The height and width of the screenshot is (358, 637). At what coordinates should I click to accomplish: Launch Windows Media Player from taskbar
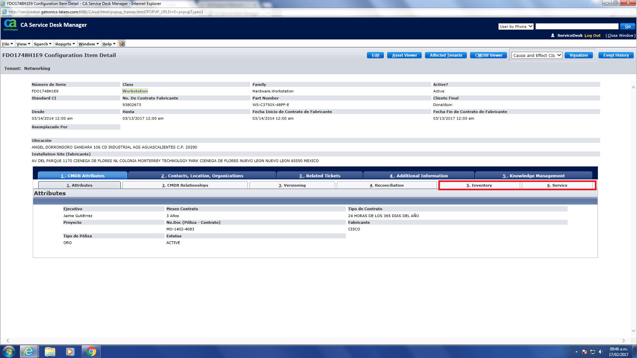click(x=70, y=351)
